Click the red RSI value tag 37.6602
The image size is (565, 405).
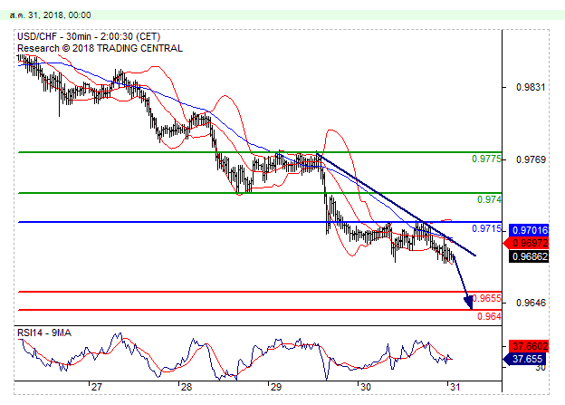pyautogui.click(x=529, y=346)
